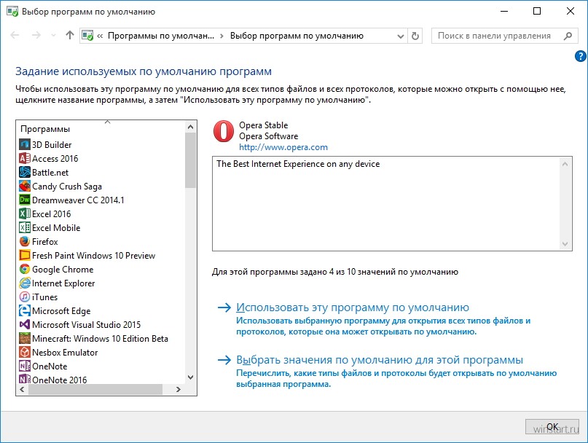
Task: Select the Excel 2016 icon
Action: pyautogui.click(x=25, y=213)
